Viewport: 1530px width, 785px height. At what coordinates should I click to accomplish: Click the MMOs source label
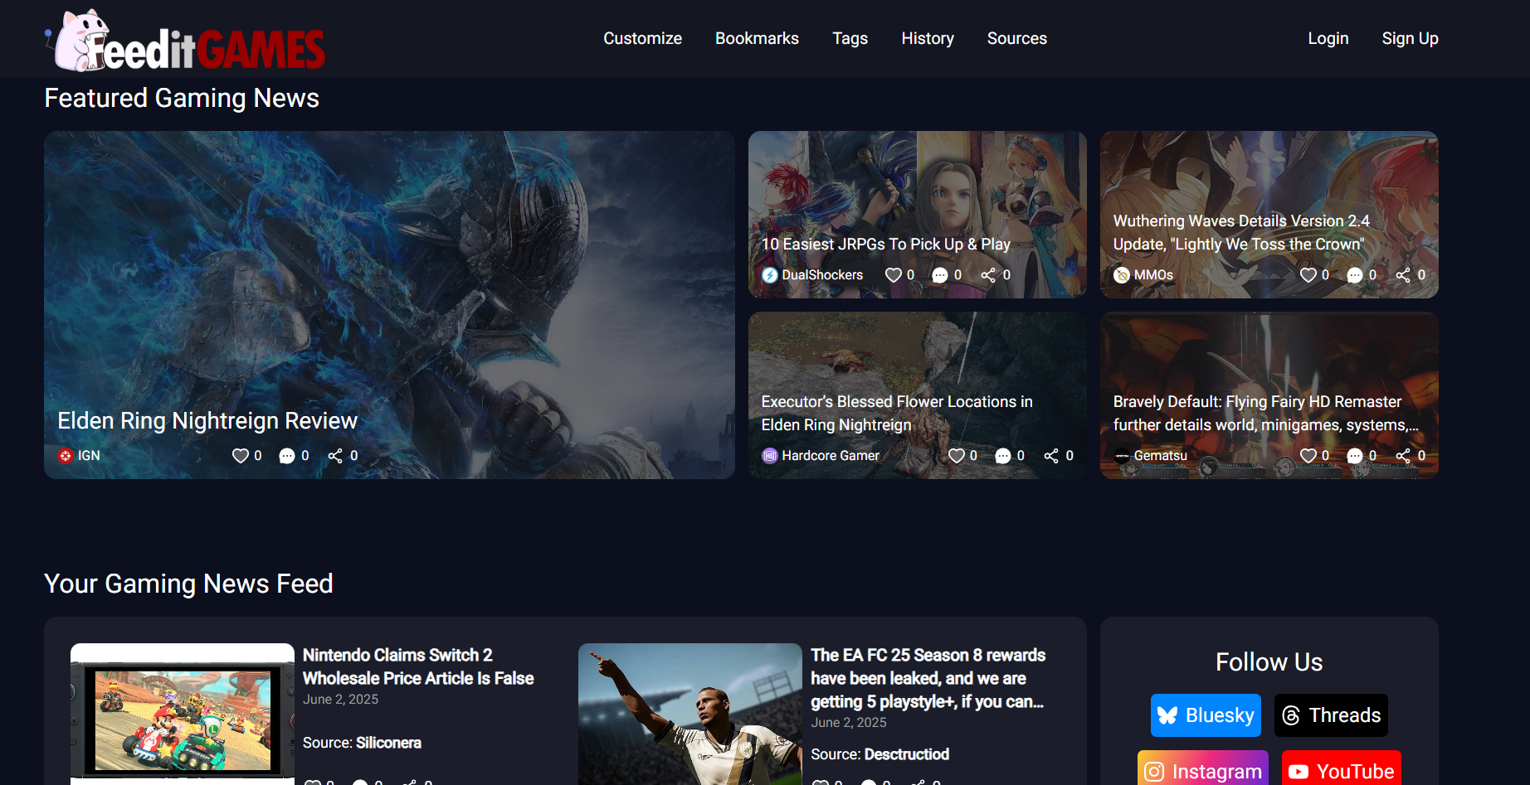[x=1153, y=275]
